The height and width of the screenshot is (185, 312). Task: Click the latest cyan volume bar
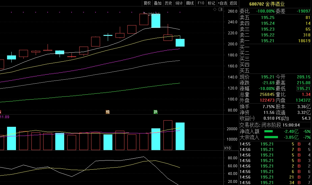coord(180,136)
